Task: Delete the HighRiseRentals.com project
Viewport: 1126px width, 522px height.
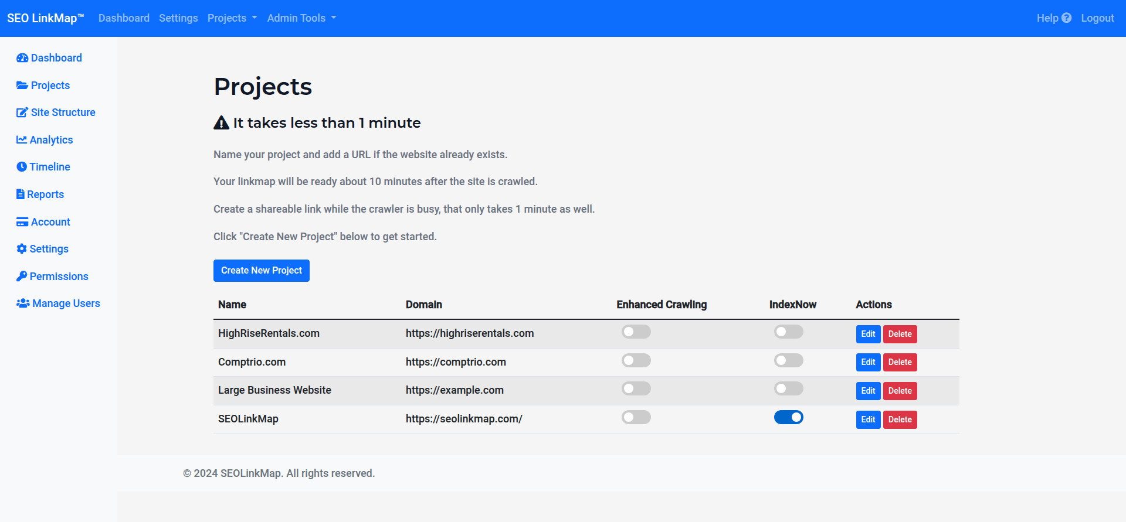Action: 900,334
